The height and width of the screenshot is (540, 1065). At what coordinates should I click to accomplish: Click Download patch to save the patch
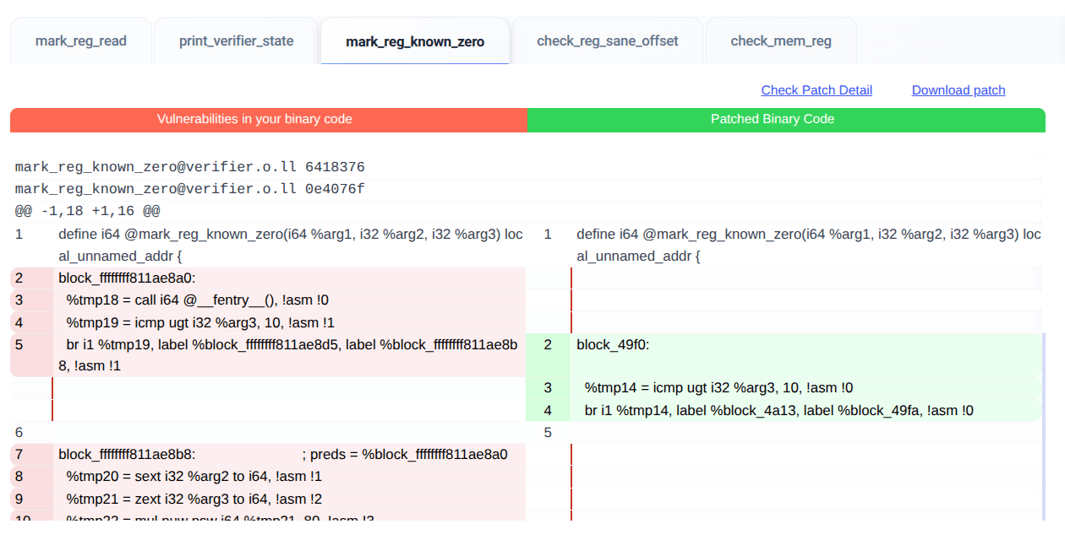pyautogui.click(x=958, y=89)
